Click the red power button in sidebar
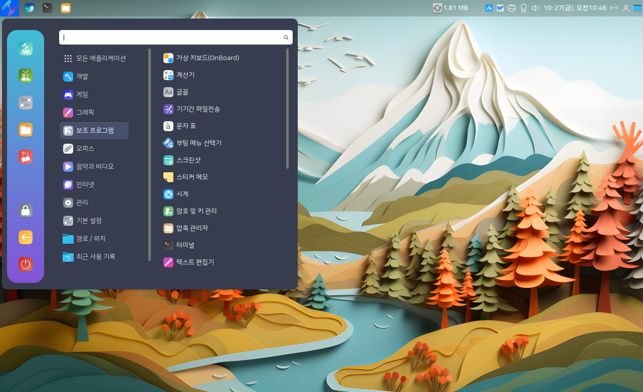 click(x=26, y=264)
